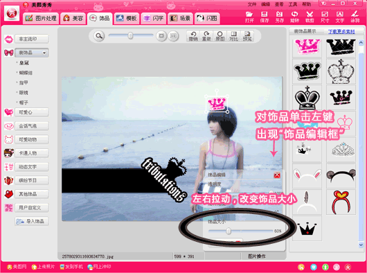Expand the 装饰品 dropdown arrow
This screenshot has width=367, height=273.
[44, 53]
